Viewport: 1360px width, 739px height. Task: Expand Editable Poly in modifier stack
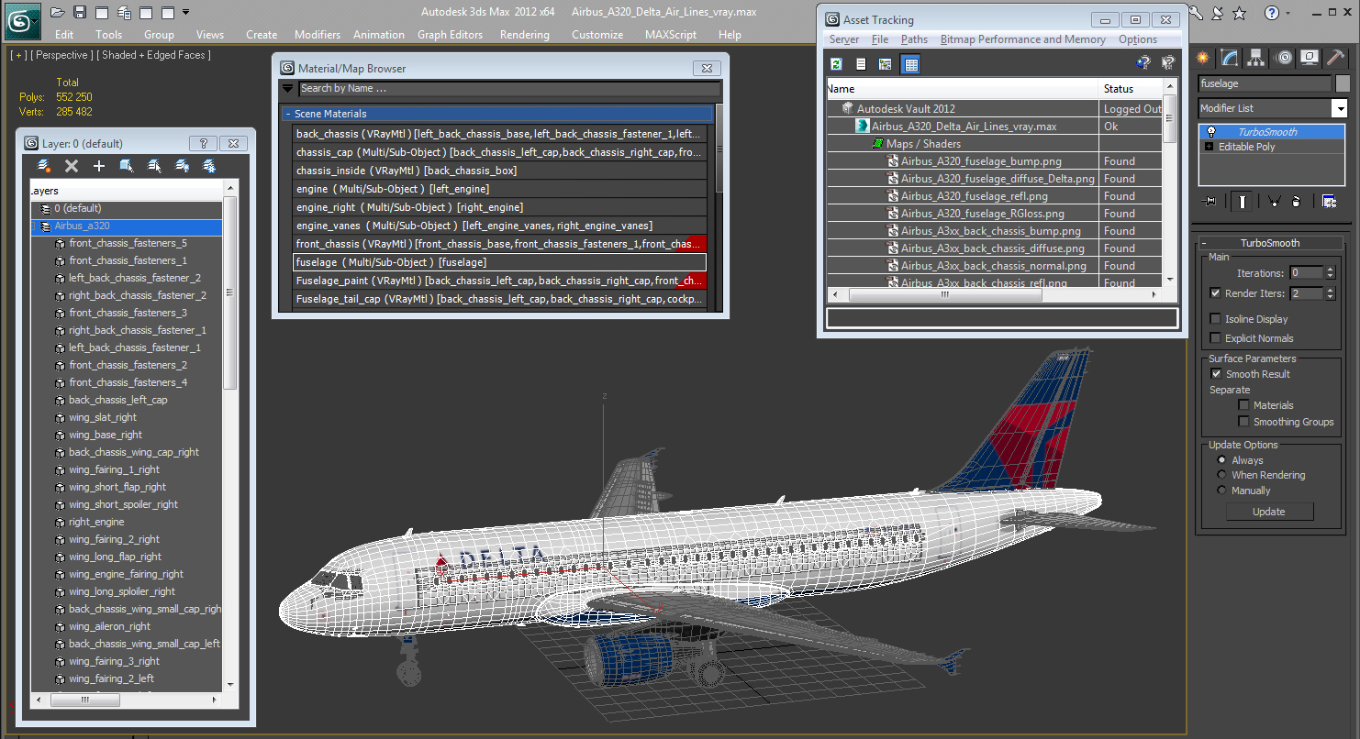[x=1209, y=147]
